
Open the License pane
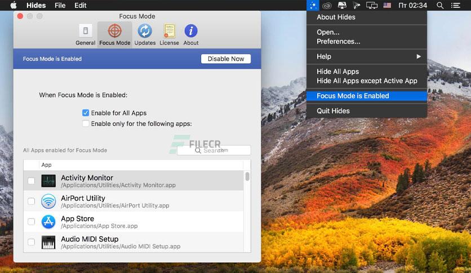click(x=169, y=35)
